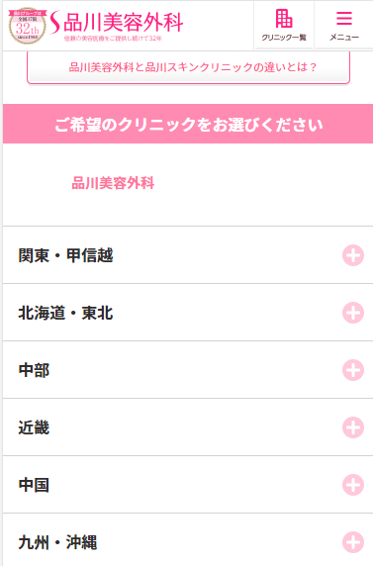Expand the 九州・沖縄 region row
Screen dimensions: 373x566
[x=188, y=540]
